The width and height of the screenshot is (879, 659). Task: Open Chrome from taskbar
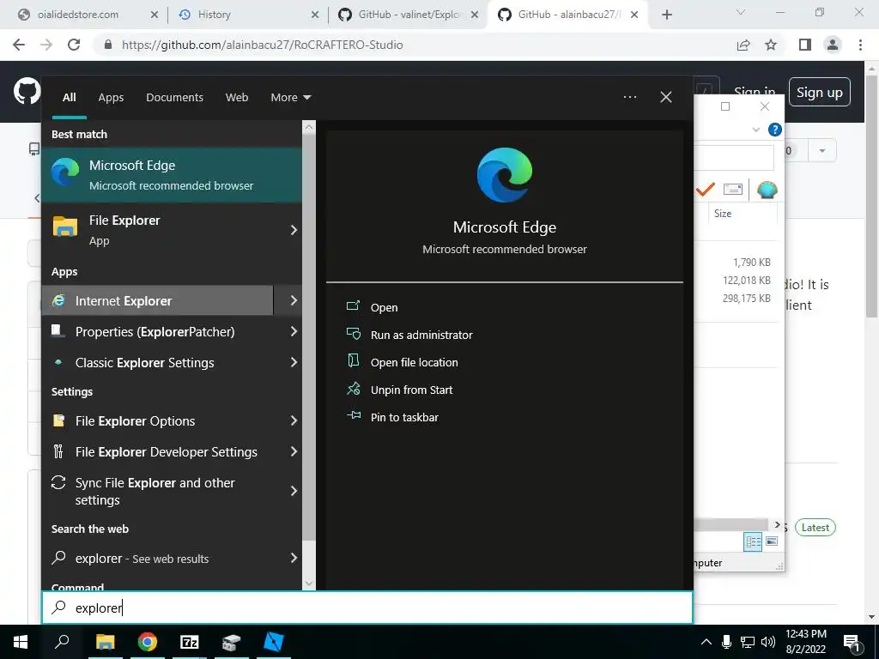click(148, 642)
